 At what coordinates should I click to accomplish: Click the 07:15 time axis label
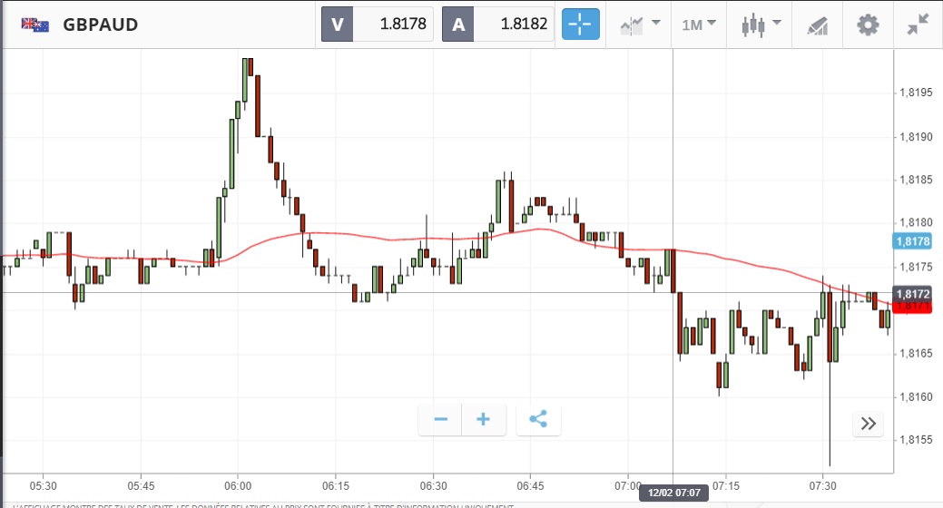(726, 485)
